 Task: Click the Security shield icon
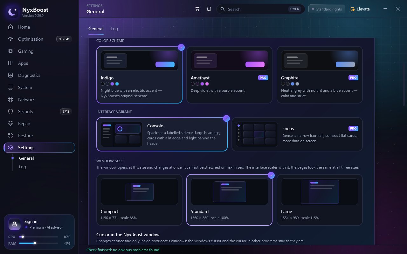tap(11, 111)
